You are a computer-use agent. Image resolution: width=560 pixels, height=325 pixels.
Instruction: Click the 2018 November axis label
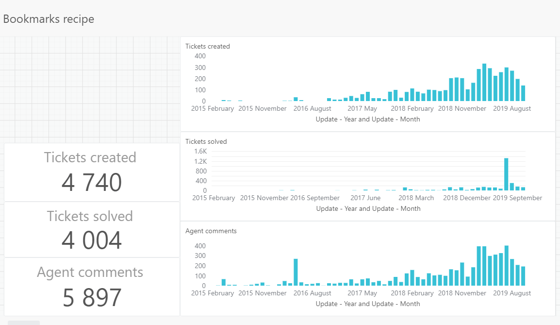coord(462,108)
